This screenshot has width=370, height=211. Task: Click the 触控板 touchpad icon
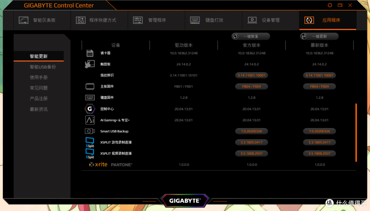90,64
